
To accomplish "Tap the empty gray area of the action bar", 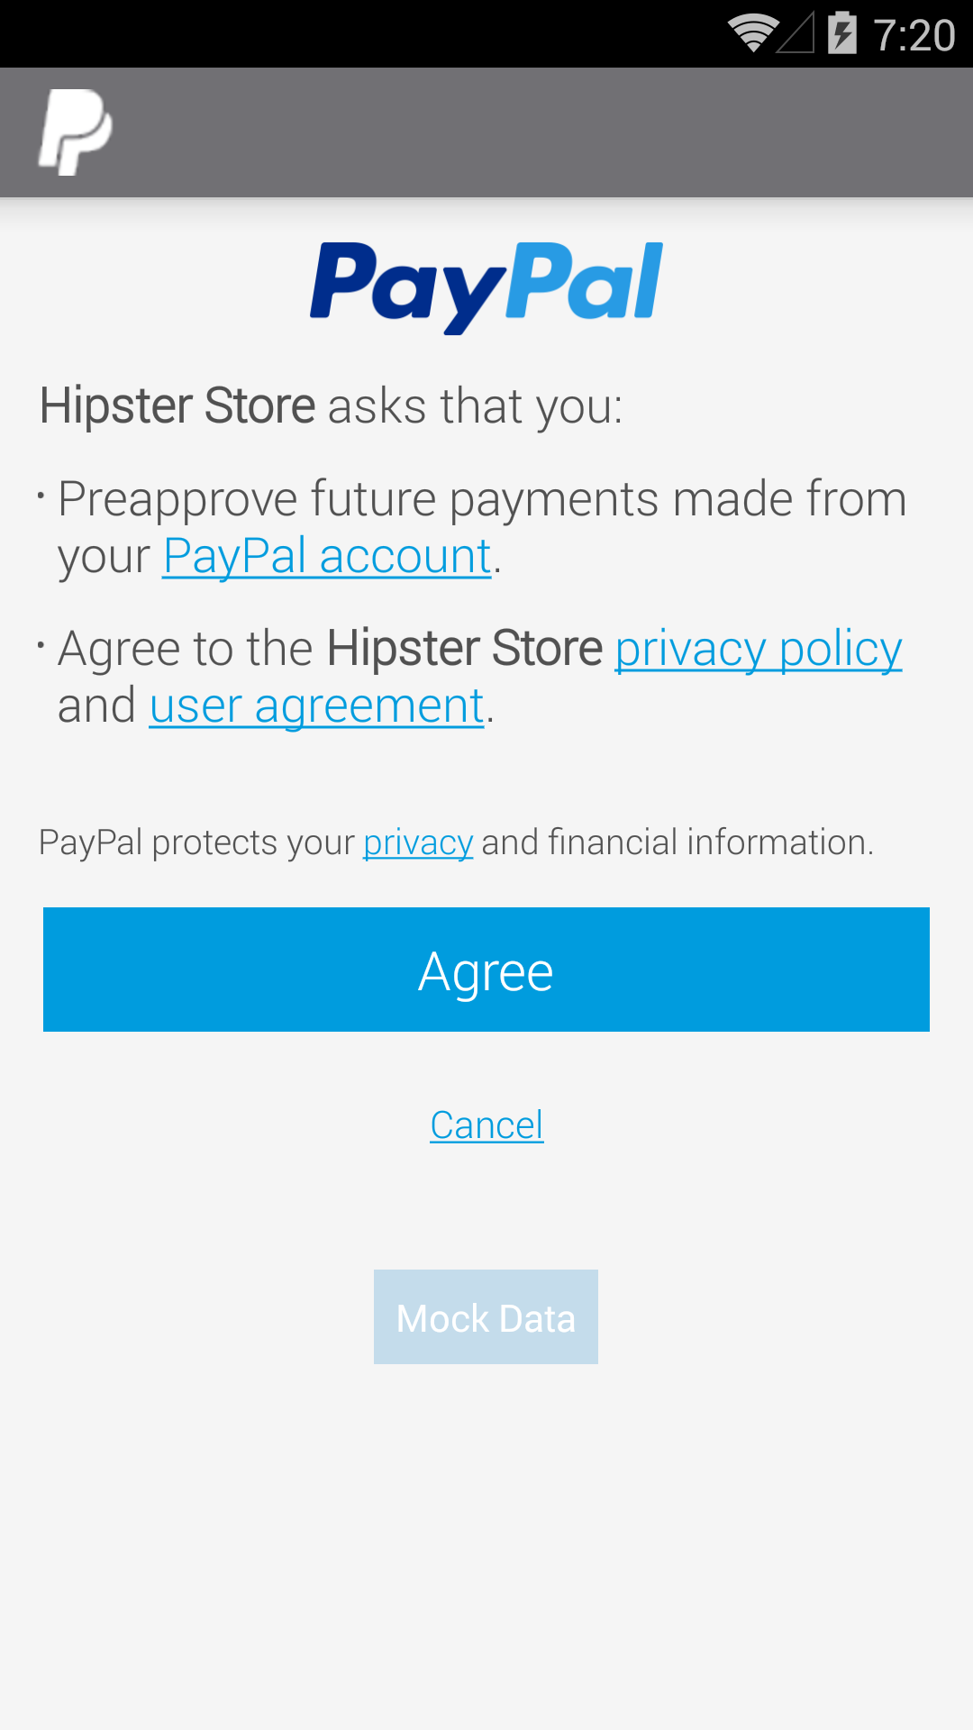I will 541,132.
